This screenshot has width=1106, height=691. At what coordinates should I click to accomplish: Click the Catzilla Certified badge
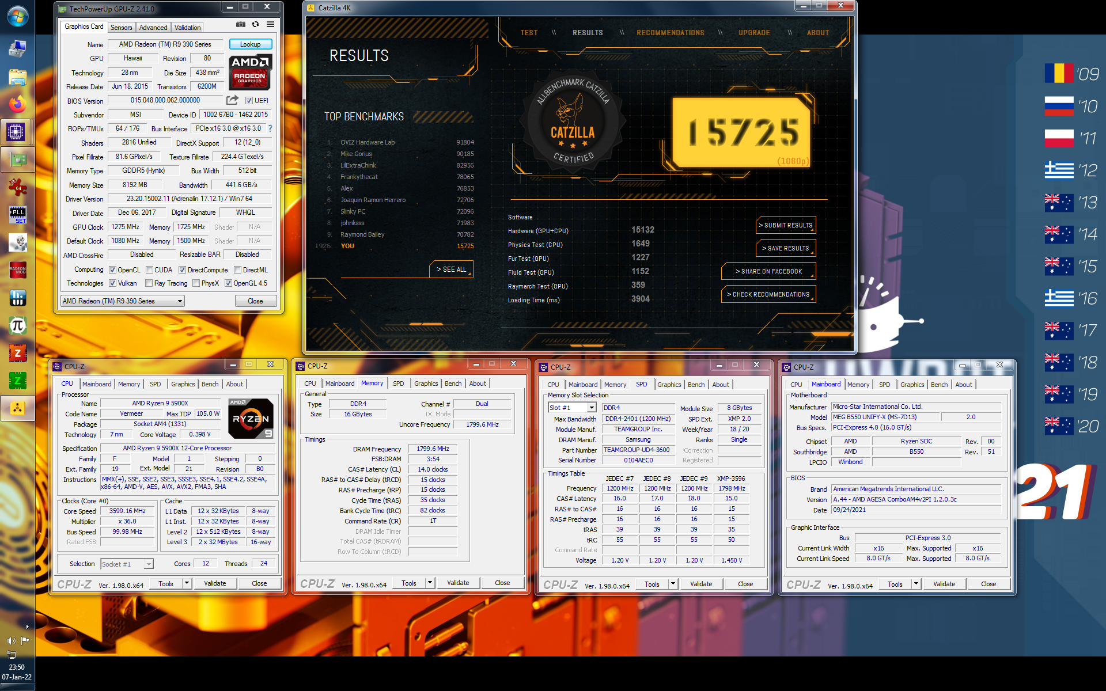(573, 122)
